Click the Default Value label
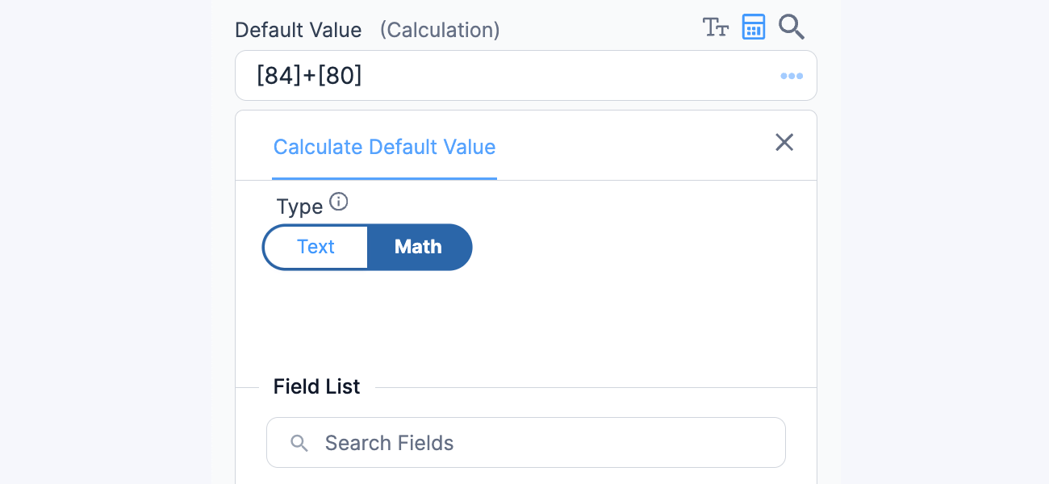This screenshot has height=484, width=1049. [x=299, y=30]
